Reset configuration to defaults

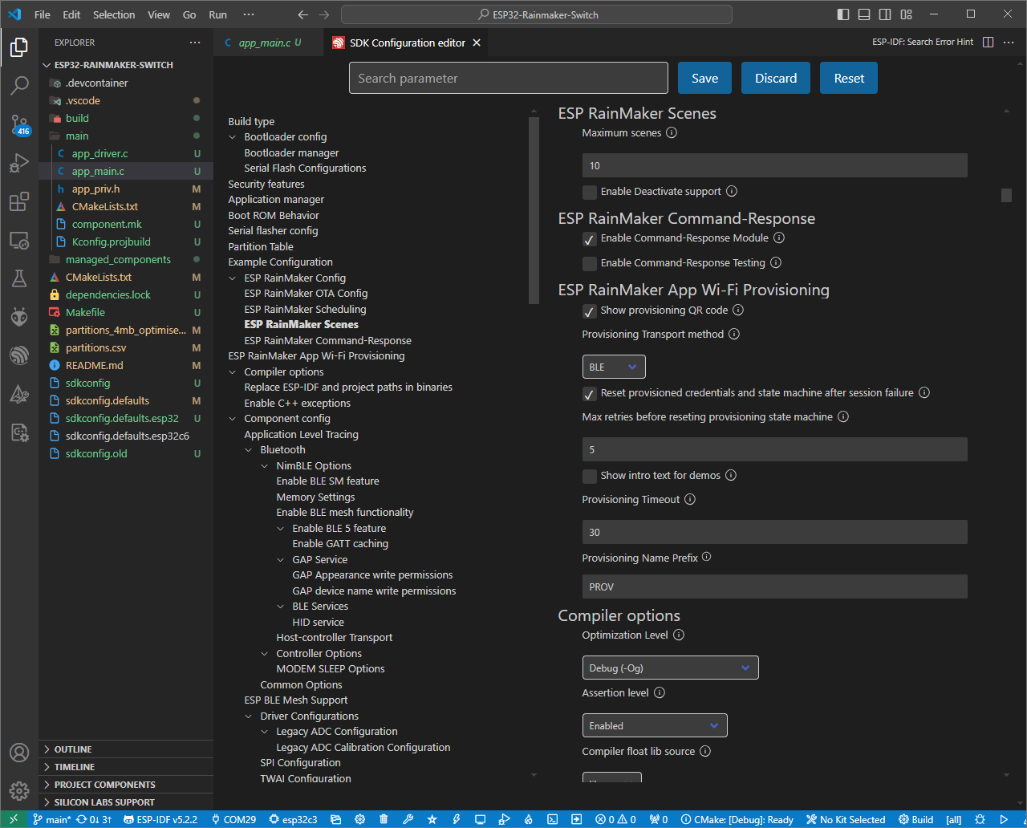(849, 78)
